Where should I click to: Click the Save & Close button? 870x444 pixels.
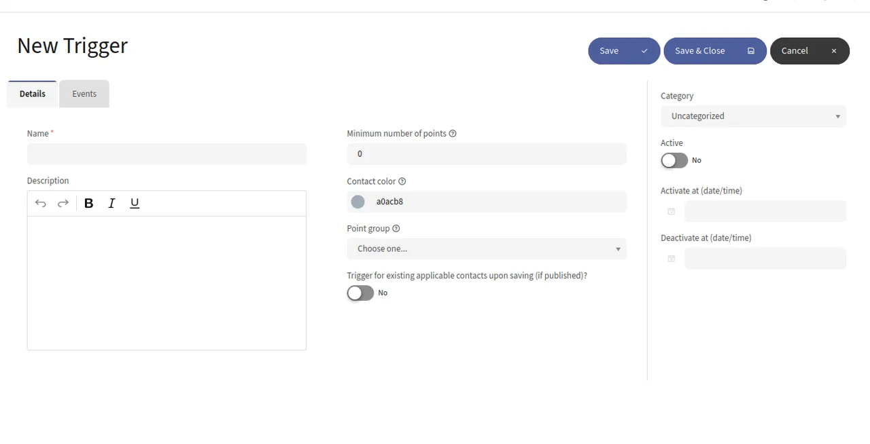(x=715, y=51)
